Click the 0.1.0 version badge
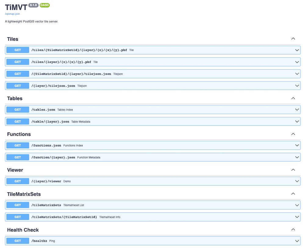Viewport: 305px width, 248px height. pyautogui.click(x=34, y=5)
